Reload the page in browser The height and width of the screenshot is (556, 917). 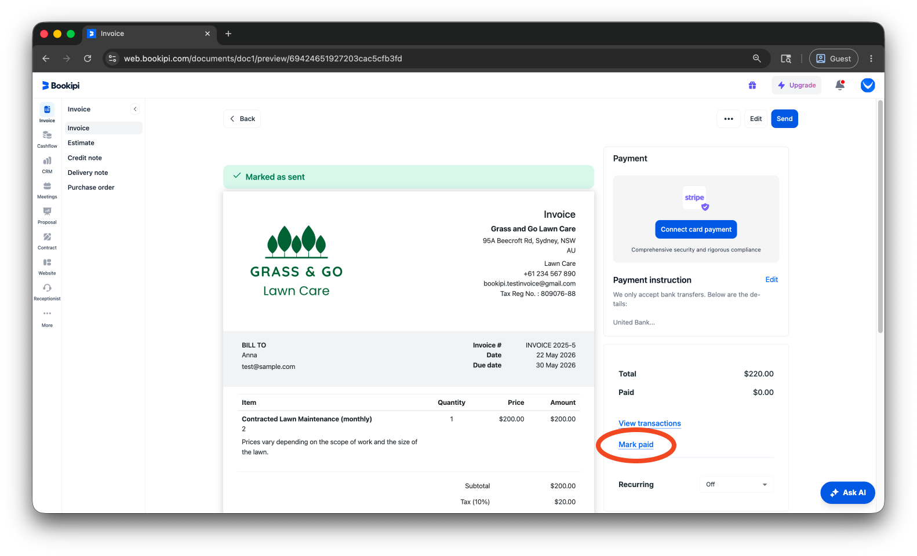coord(88,58)
